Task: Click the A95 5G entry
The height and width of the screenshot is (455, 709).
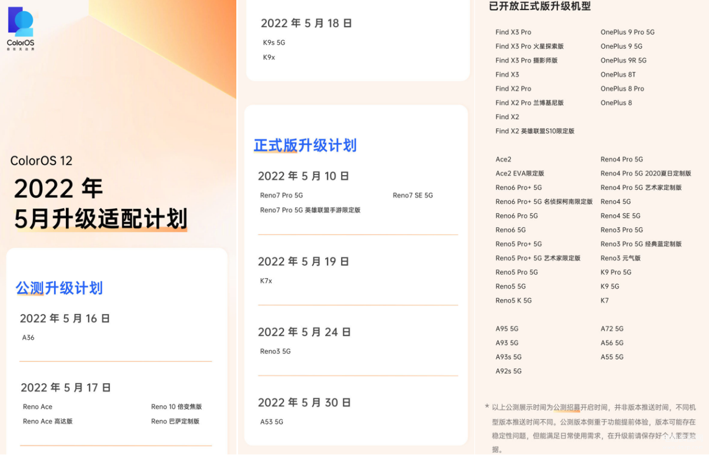Action: (x=507, y=329)
